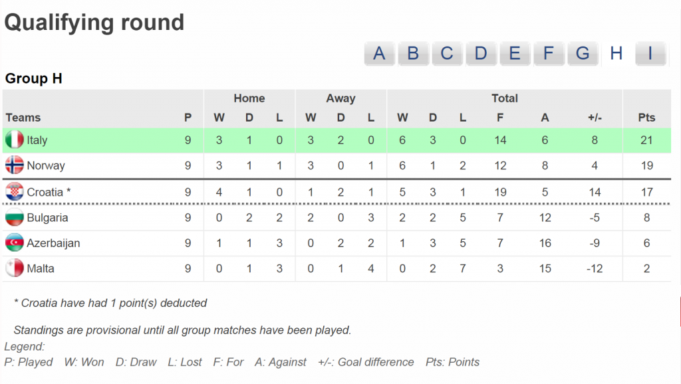This screenshot has width=681, height=384.
Task: Open the Norway team link
Action: coord(46,165)
